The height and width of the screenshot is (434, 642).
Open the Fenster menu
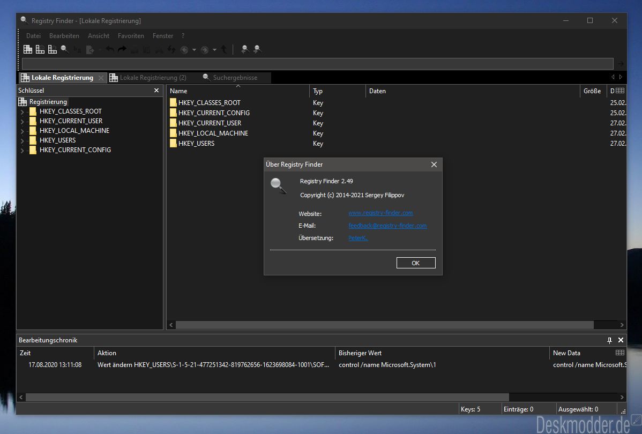163,36
